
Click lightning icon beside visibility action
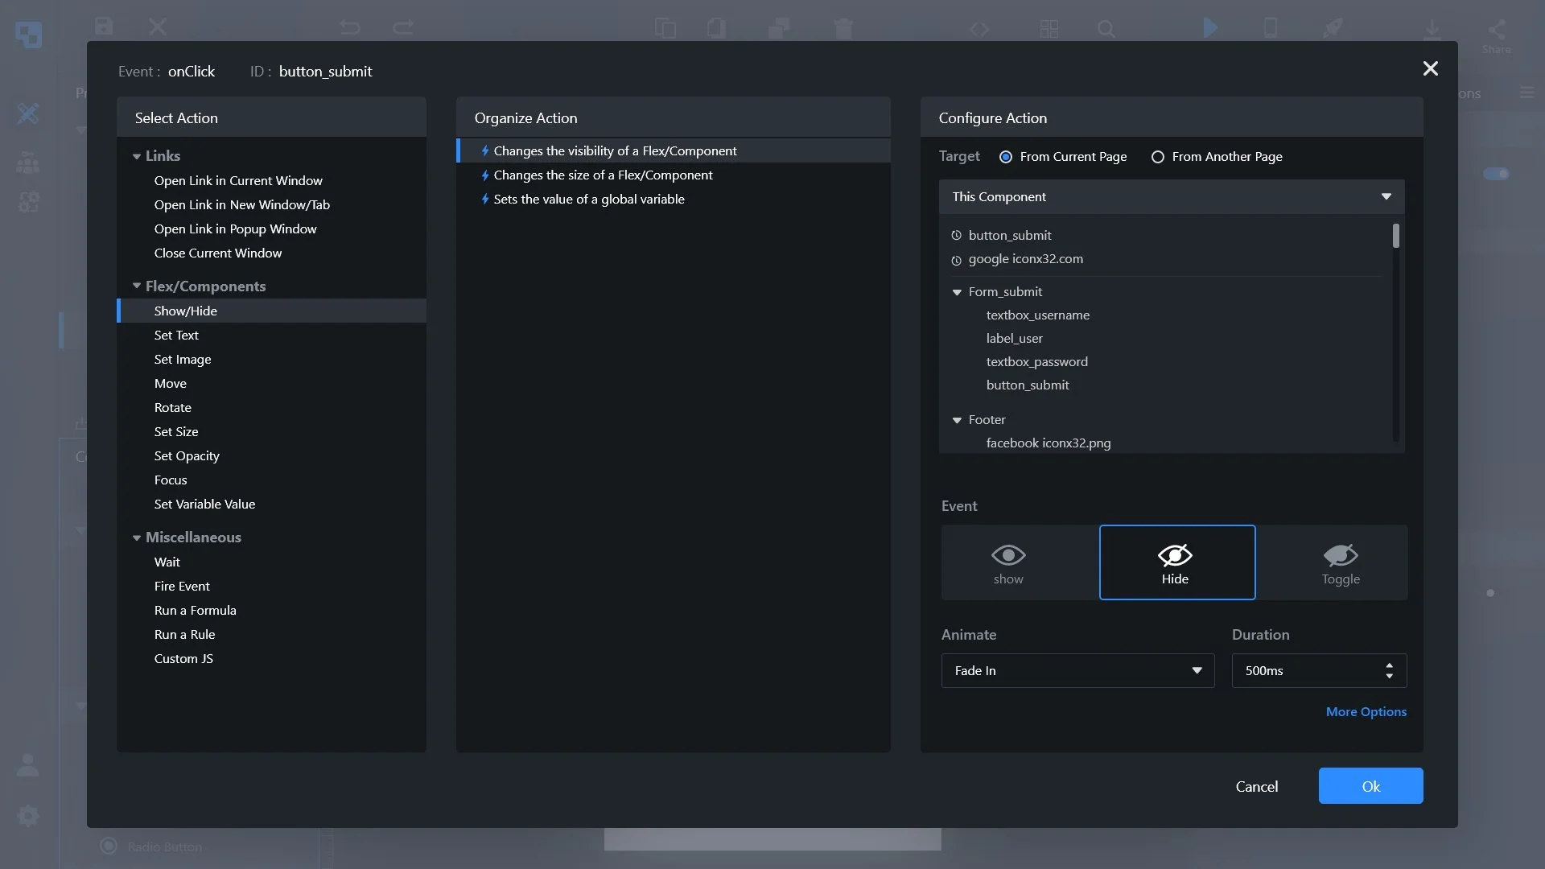[485, 151]
